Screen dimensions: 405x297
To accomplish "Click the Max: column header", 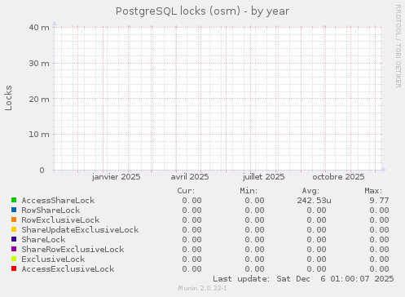I will 373,191.
